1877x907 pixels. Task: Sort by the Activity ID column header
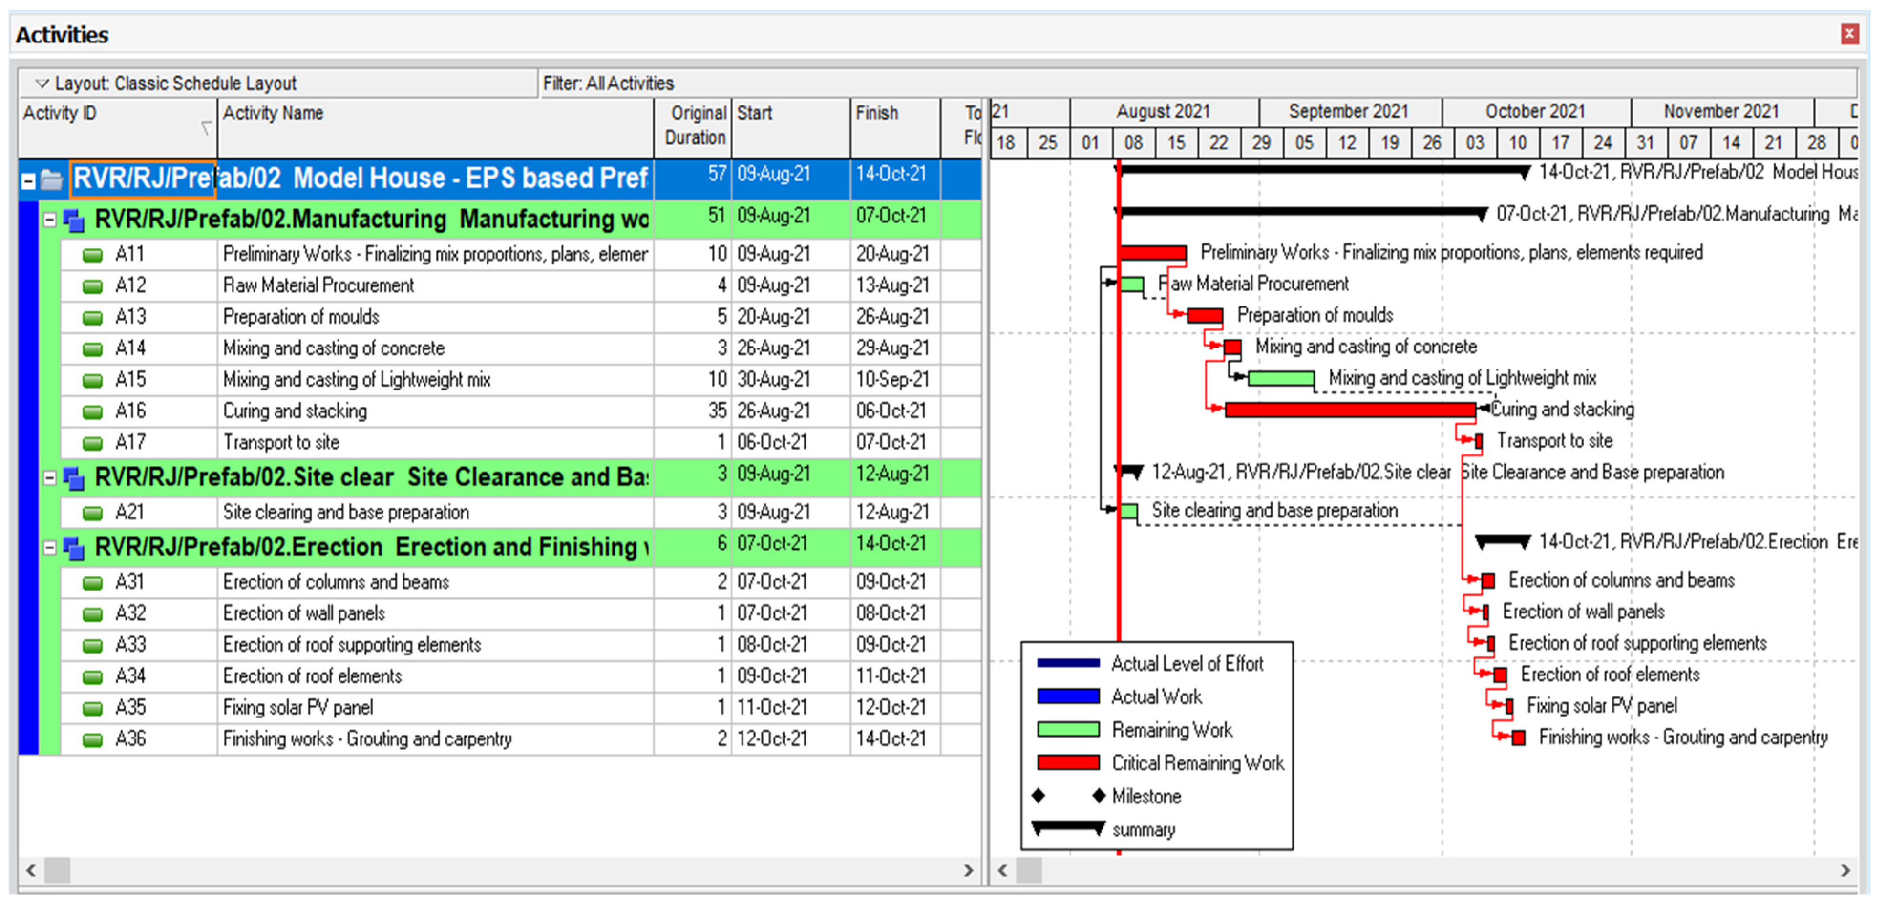[x=60, y=114]
